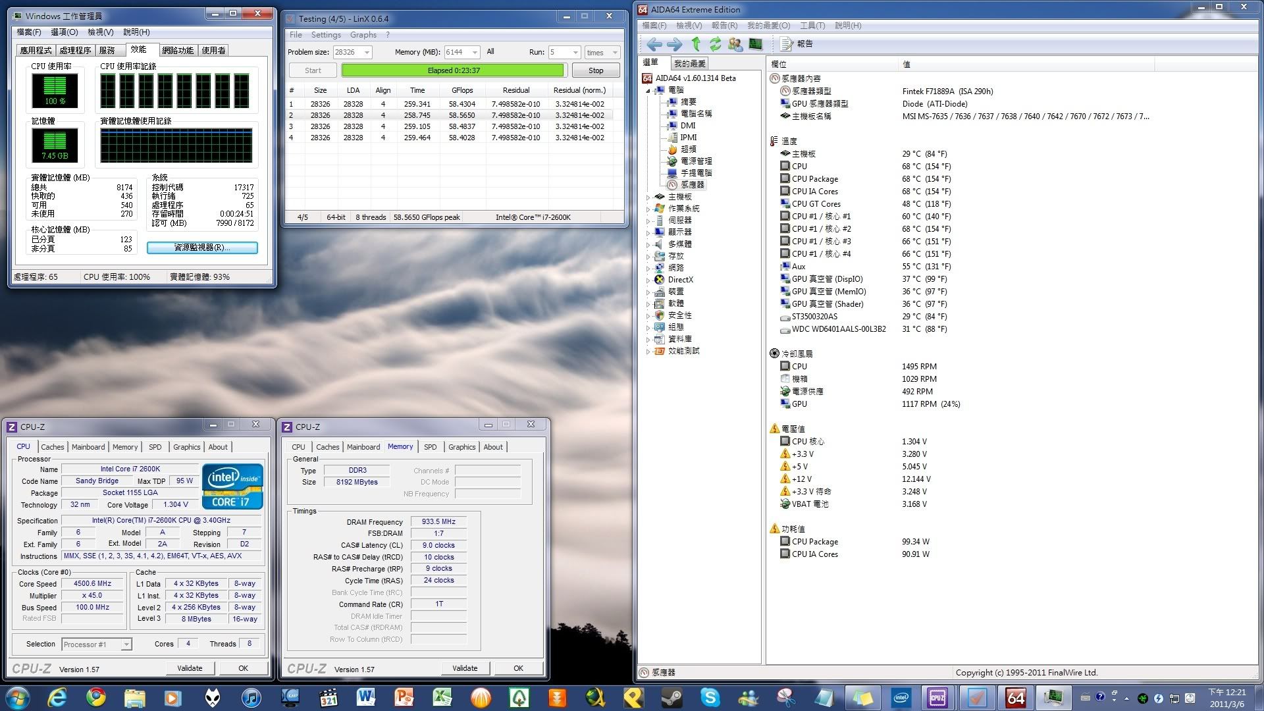Open Microsoft Word from the taskbar
Viewport: 1264px width, 711px height.
coord(365,697)
